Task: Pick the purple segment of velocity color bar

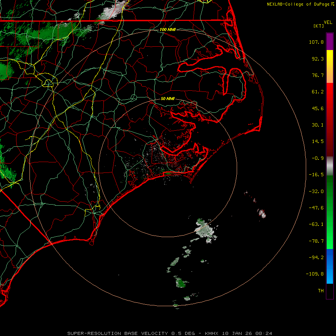Action: tap(330, 41)
